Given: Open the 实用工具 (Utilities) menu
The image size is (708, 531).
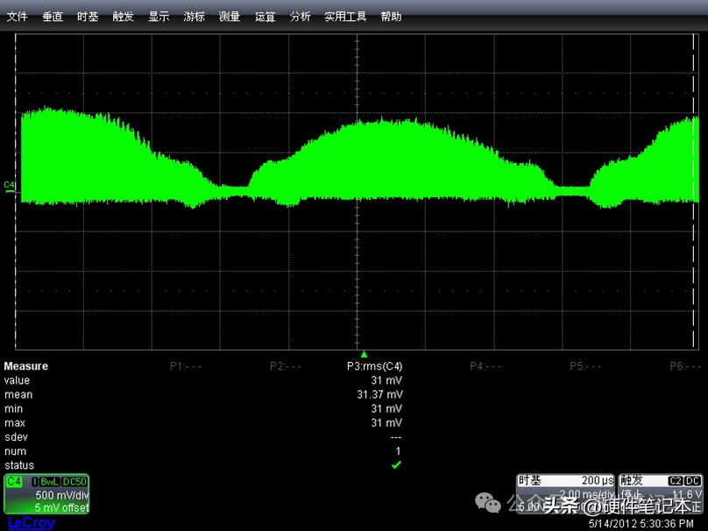Looking at the screenshot, I should tap(345, 17).
